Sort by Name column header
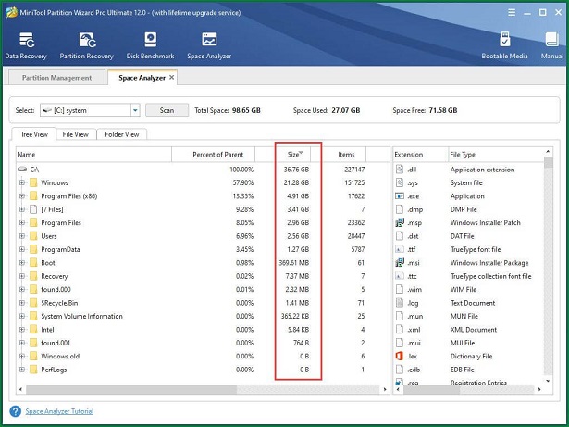The width and height of the screenshot is (569, 427). (x=93, y=155)
